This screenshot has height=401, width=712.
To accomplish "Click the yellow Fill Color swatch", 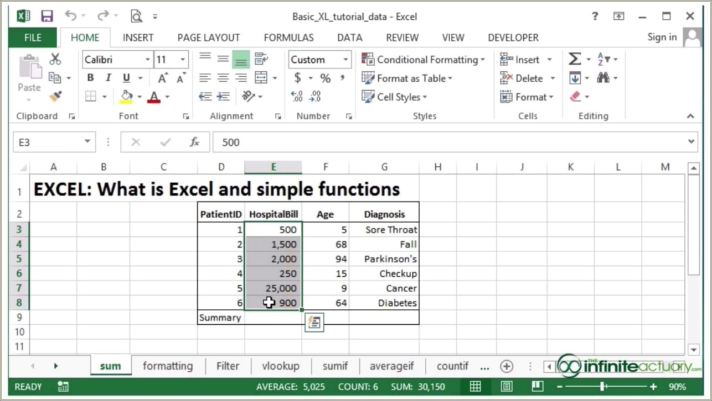I will pos(127,97).
